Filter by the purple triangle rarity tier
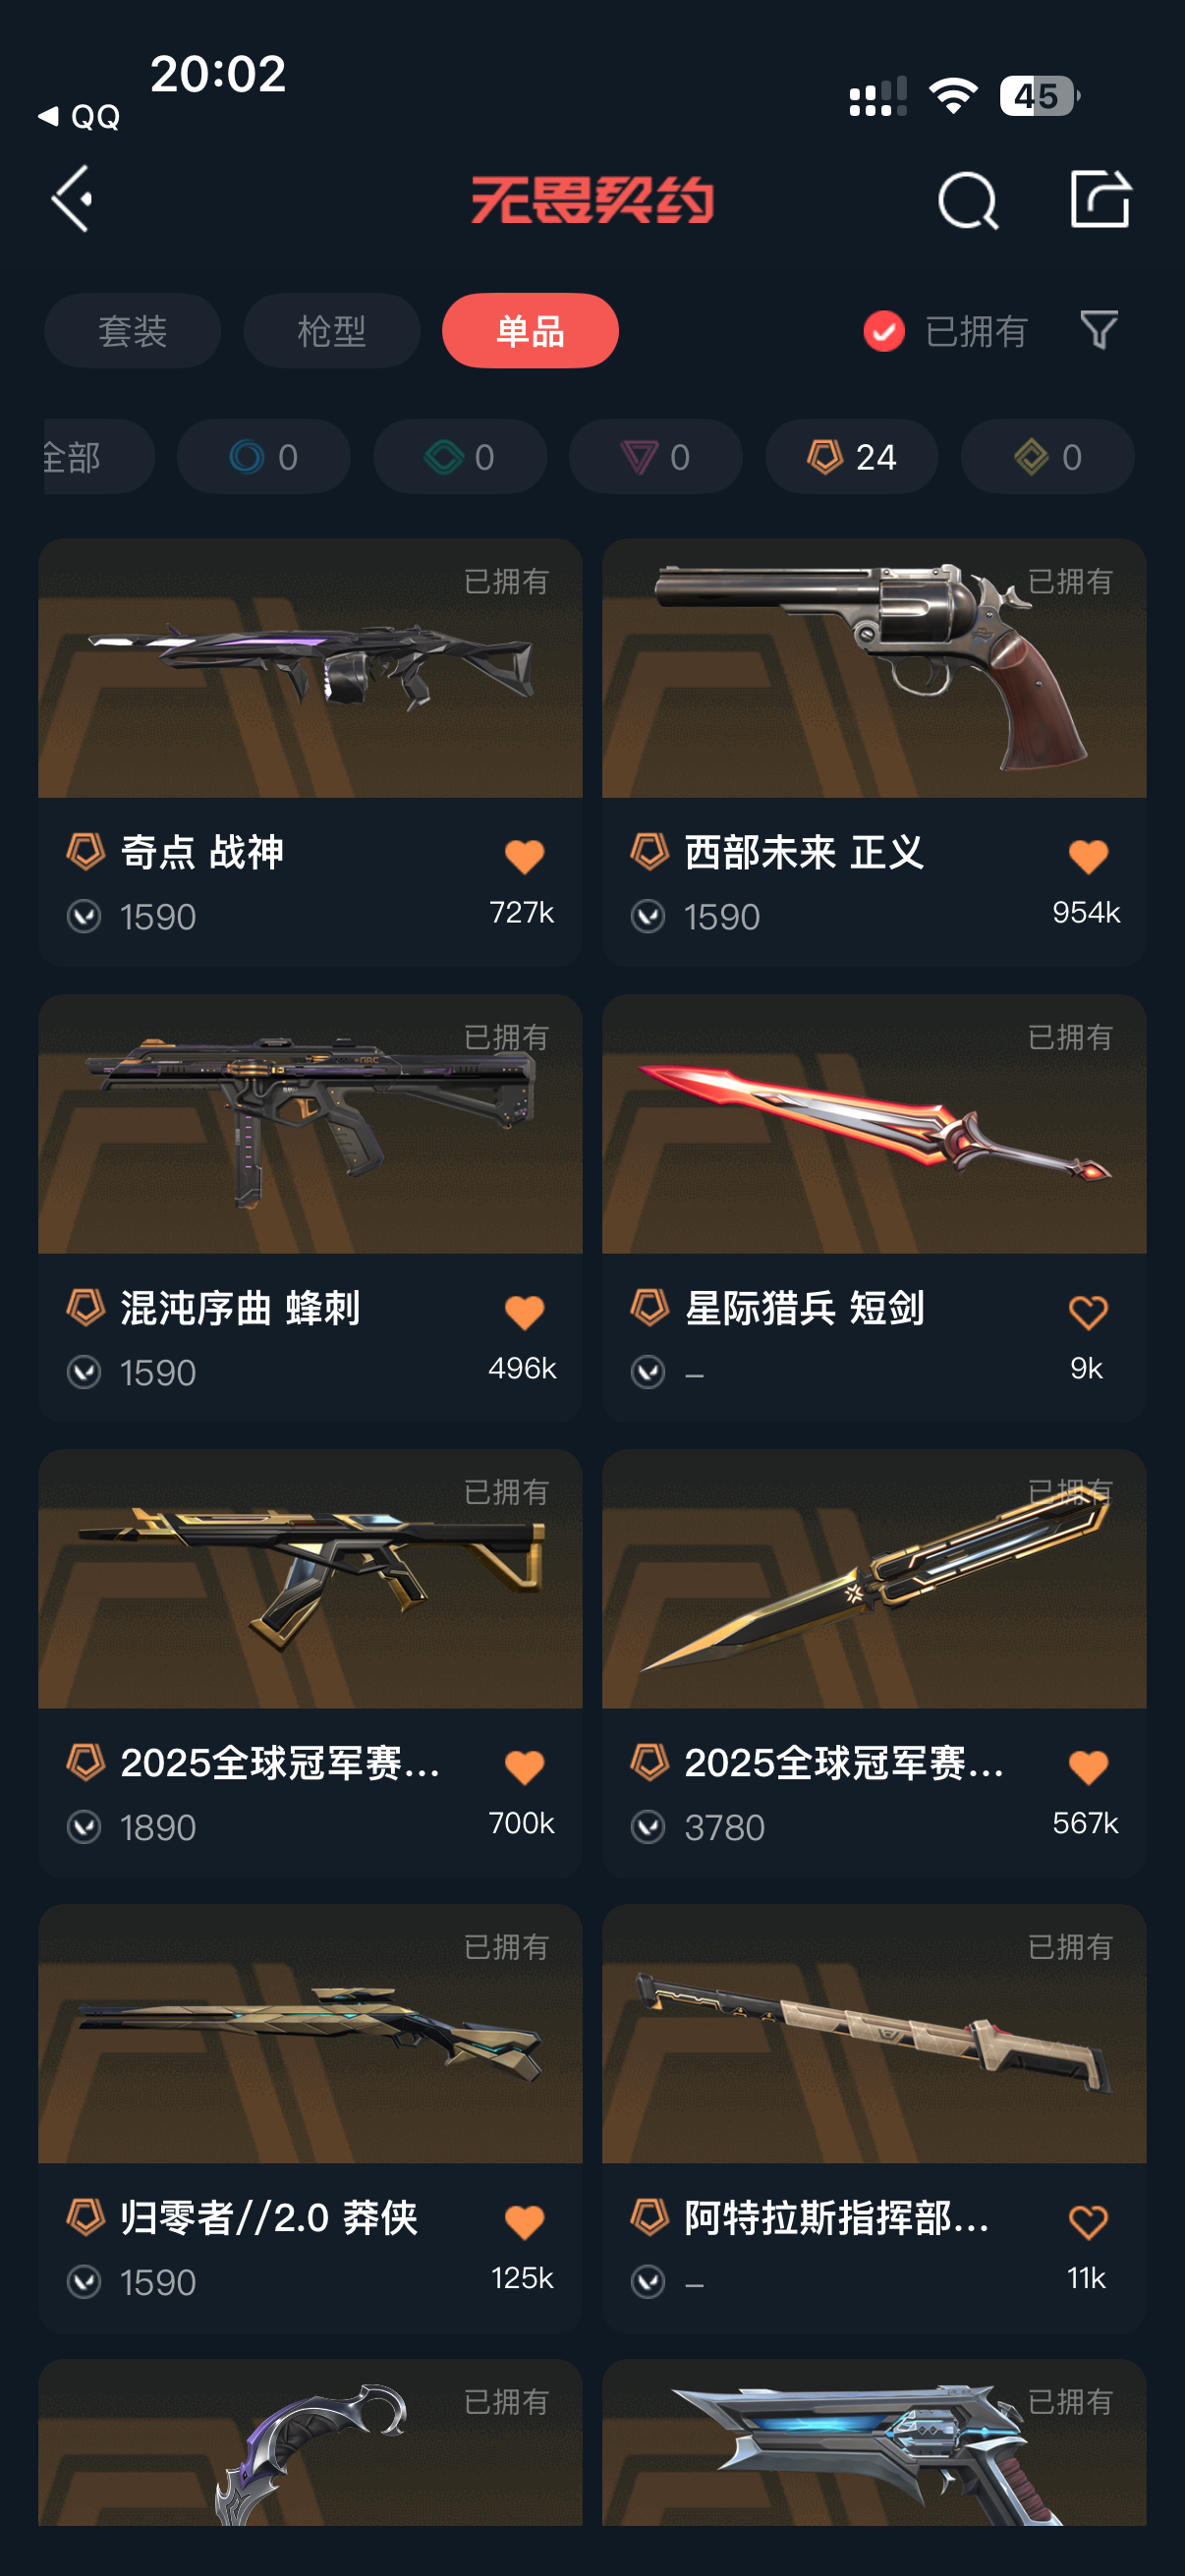This screenshot has height=2576, width=1185. point(656,457)
